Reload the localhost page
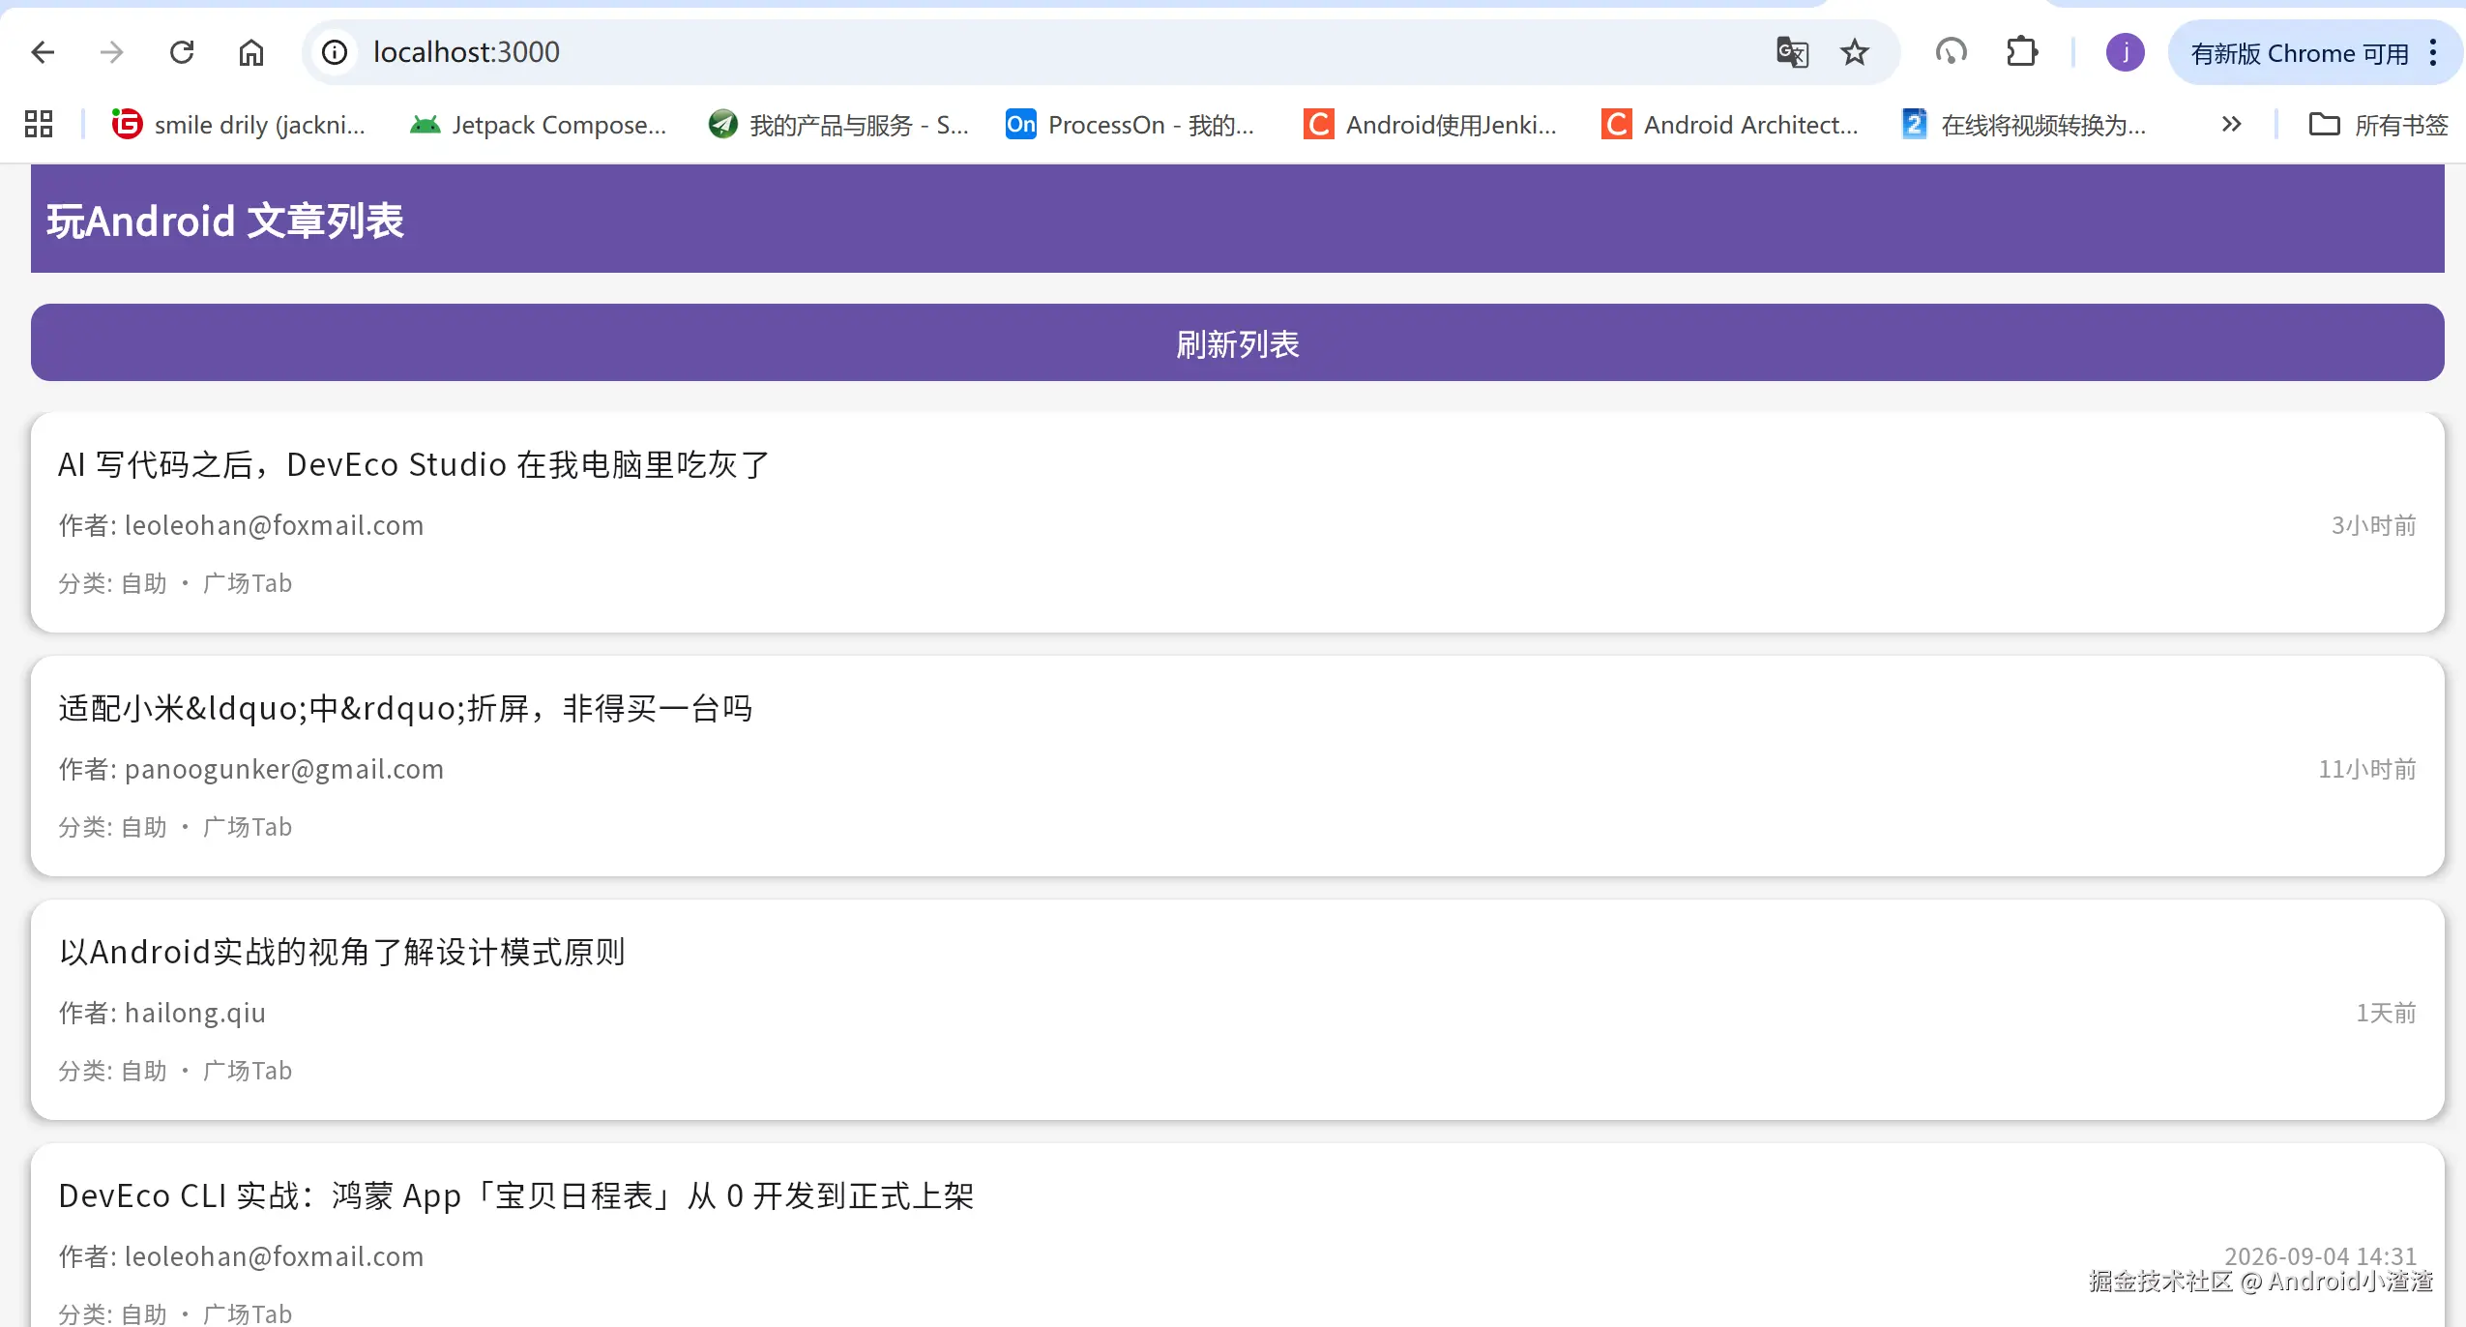This screenshot has height=1327, width=2466. 182,52
